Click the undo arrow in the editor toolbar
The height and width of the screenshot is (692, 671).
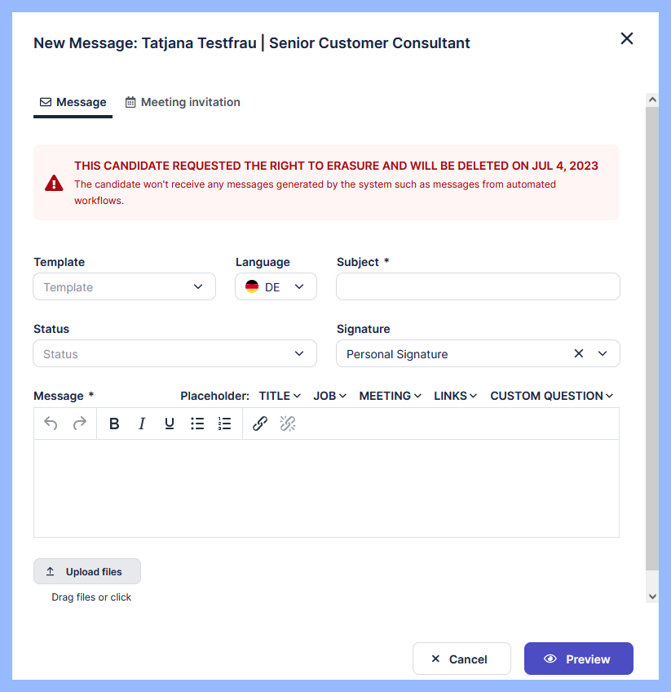point(51,424)
